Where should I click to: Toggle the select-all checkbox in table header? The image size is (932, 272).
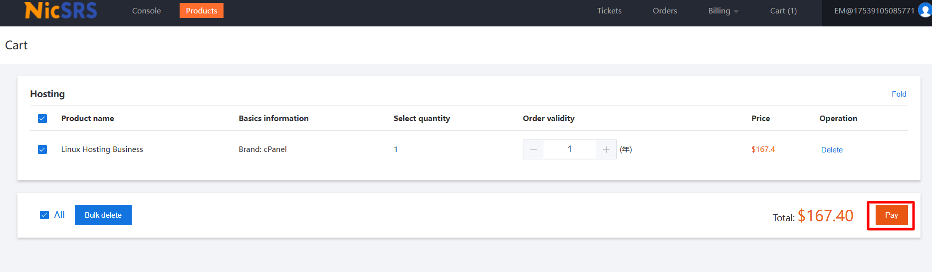click(x=42, y=119)
